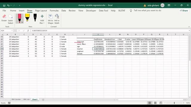Click the Share button
The height and width of the screenshot is (107, 191).
184,11
